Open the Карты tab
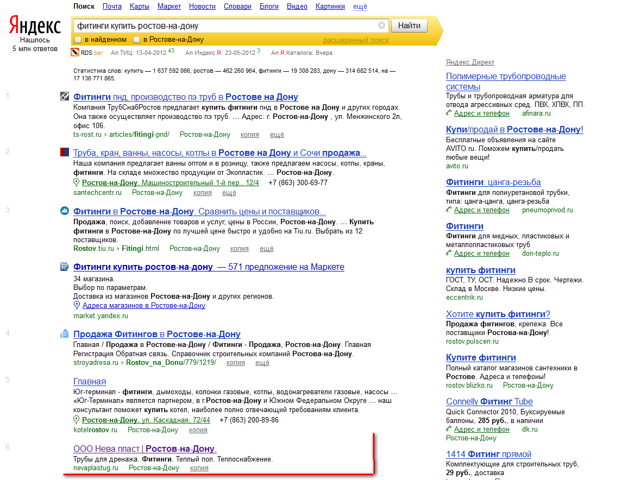 140,7
